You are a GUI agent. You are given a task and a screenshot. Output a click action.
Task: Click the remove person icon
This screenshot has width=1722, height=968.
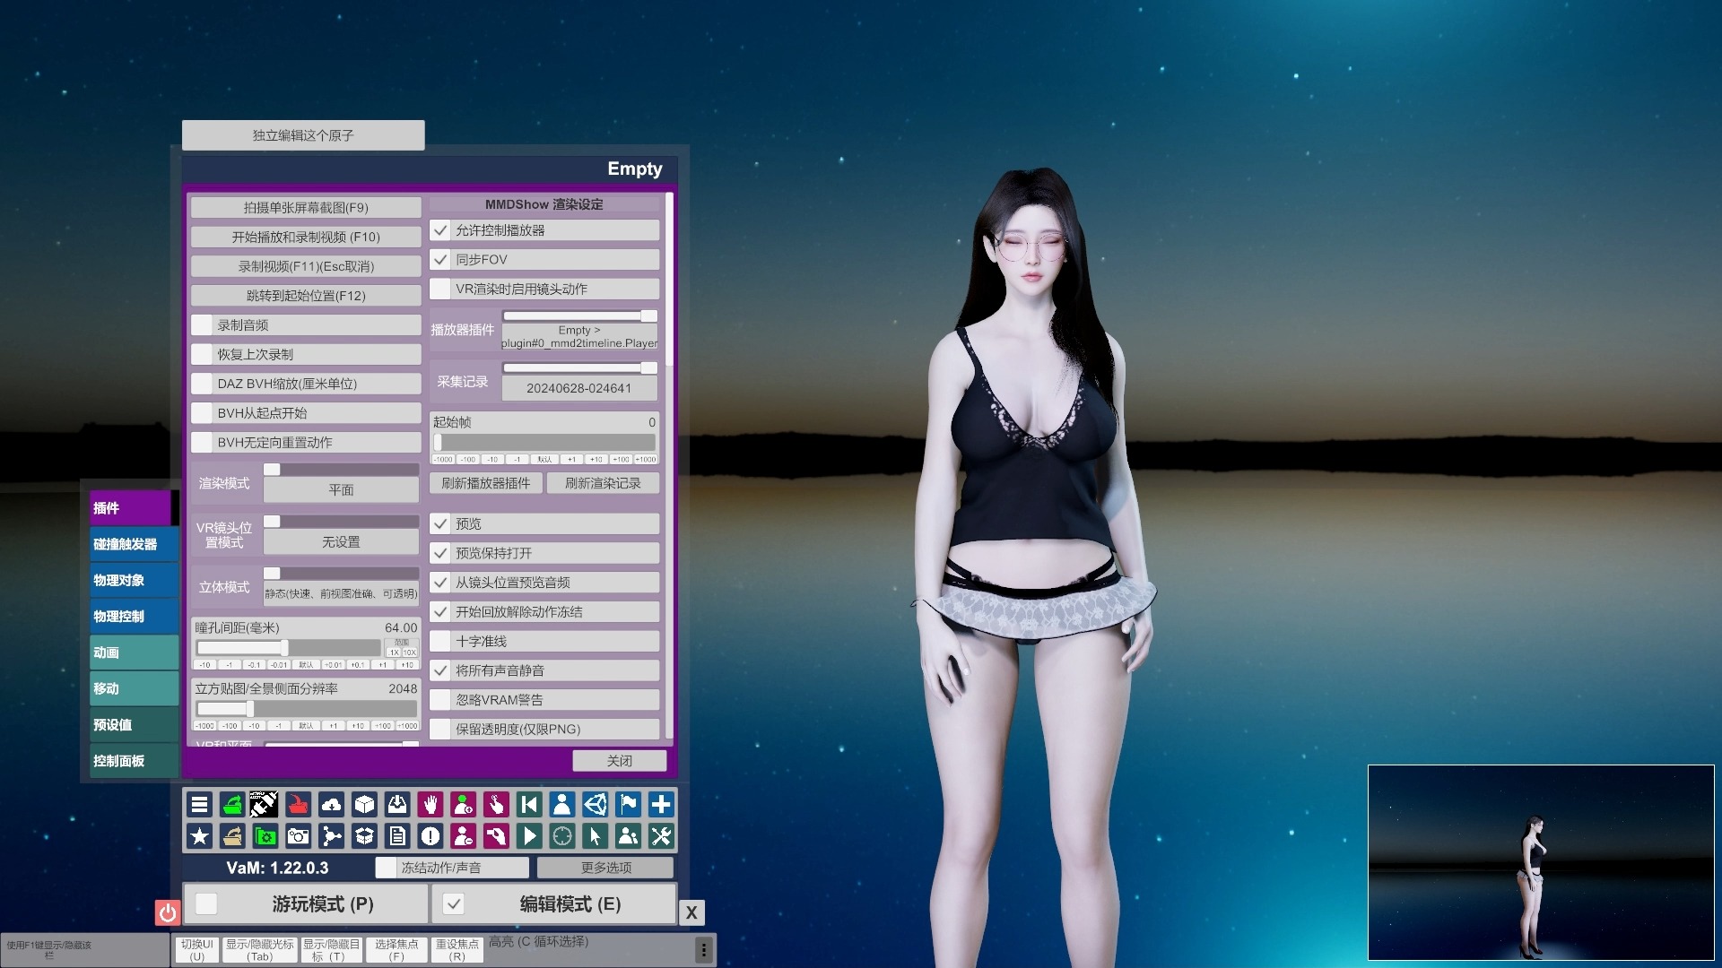click(x=463, y=837)
